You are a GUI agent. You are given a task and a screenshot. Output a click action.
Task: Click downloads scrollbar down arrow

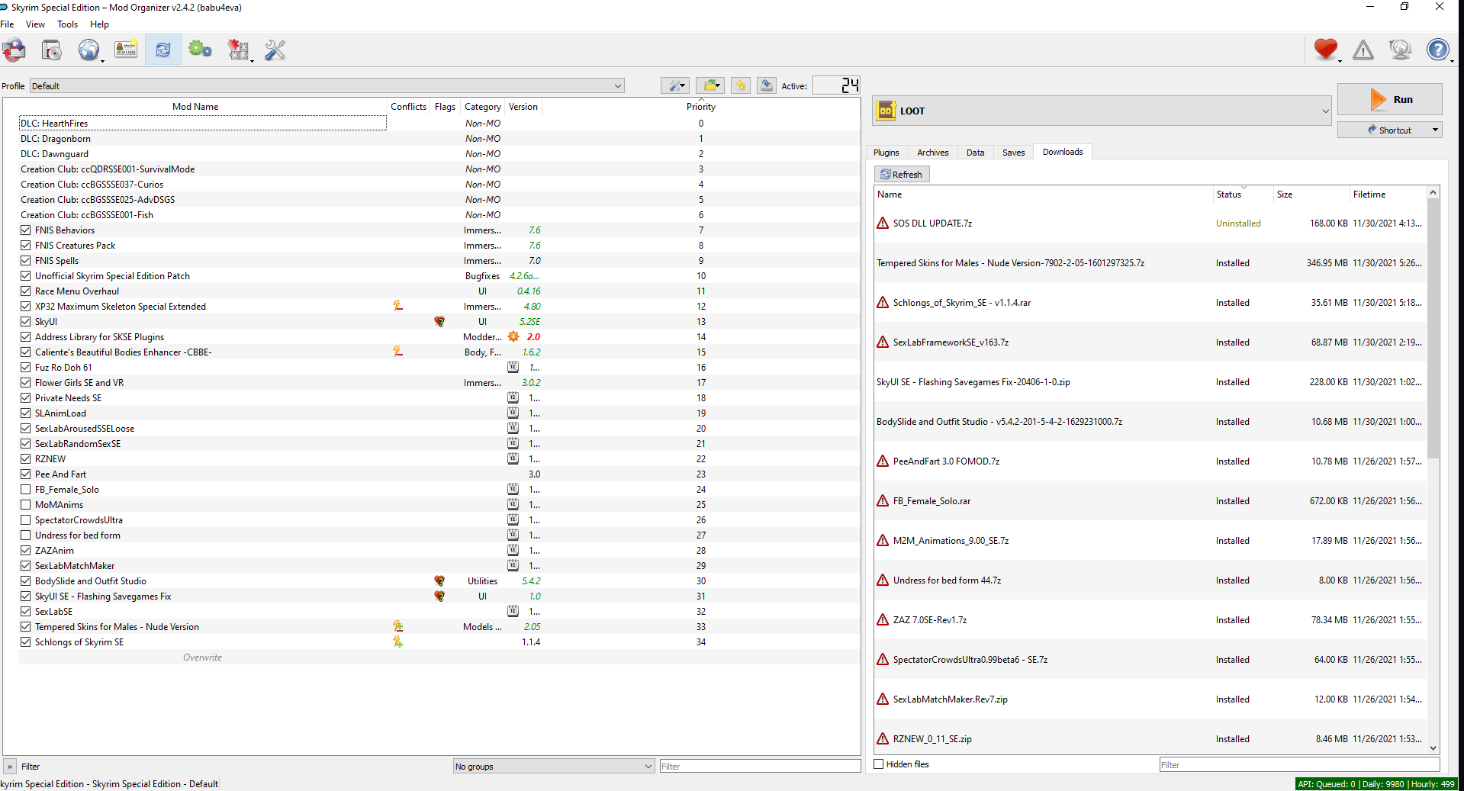(x=1433, y=748)
